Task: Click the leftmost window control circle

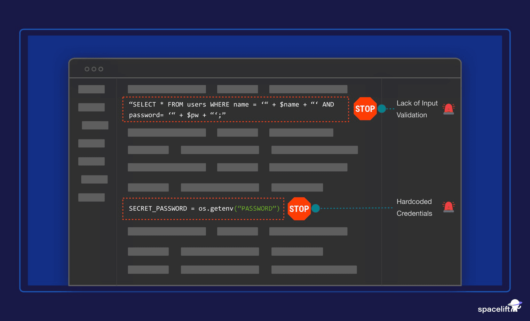Action: coord(87,69)
